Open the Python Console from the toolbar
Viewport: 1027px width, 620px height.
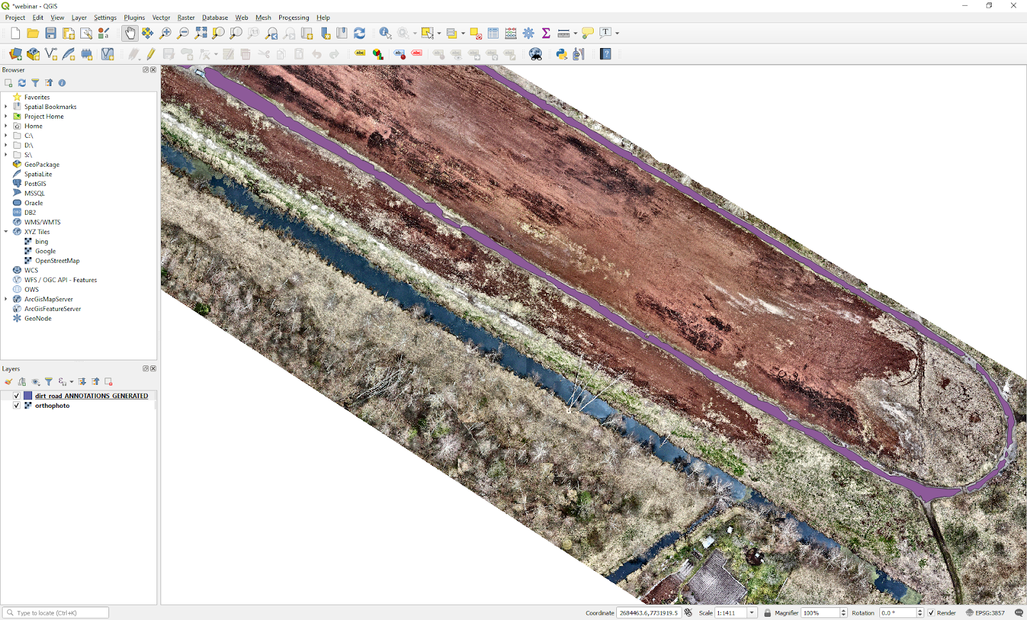pyautogui.click(x=562, y=54)
